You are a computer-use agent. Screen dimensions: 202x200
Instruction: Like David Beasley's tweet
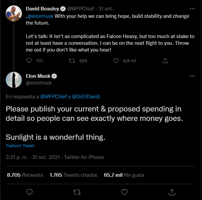(x=116, y=61)
